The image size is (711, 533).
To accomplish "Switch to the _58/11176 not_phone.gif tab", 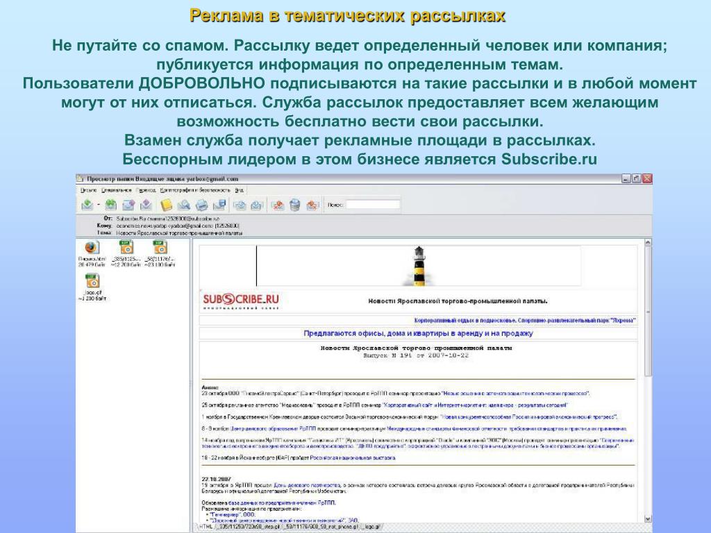I will pos(320,527).
